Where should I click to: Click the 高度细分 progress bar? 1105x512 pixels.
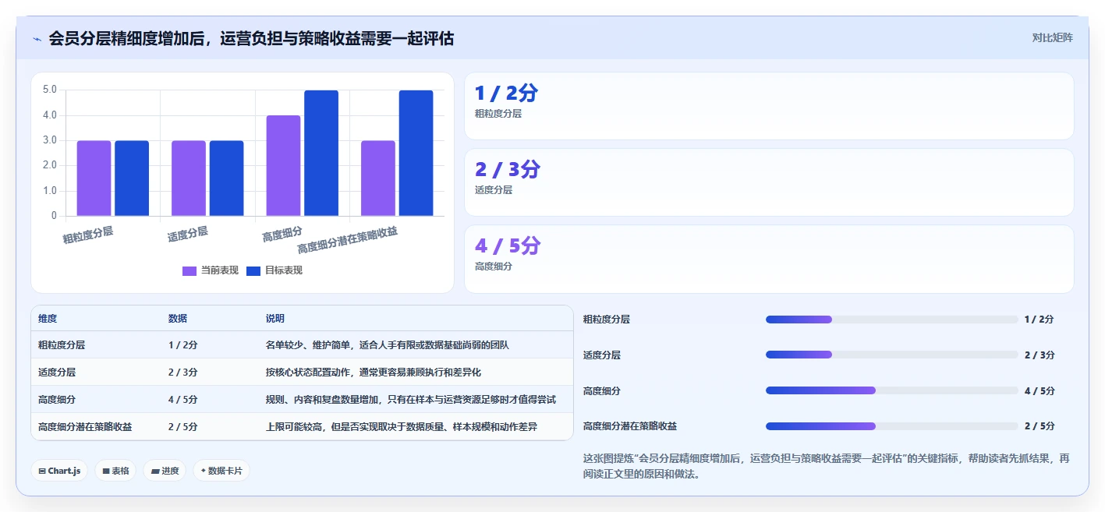tap(891, 391)
